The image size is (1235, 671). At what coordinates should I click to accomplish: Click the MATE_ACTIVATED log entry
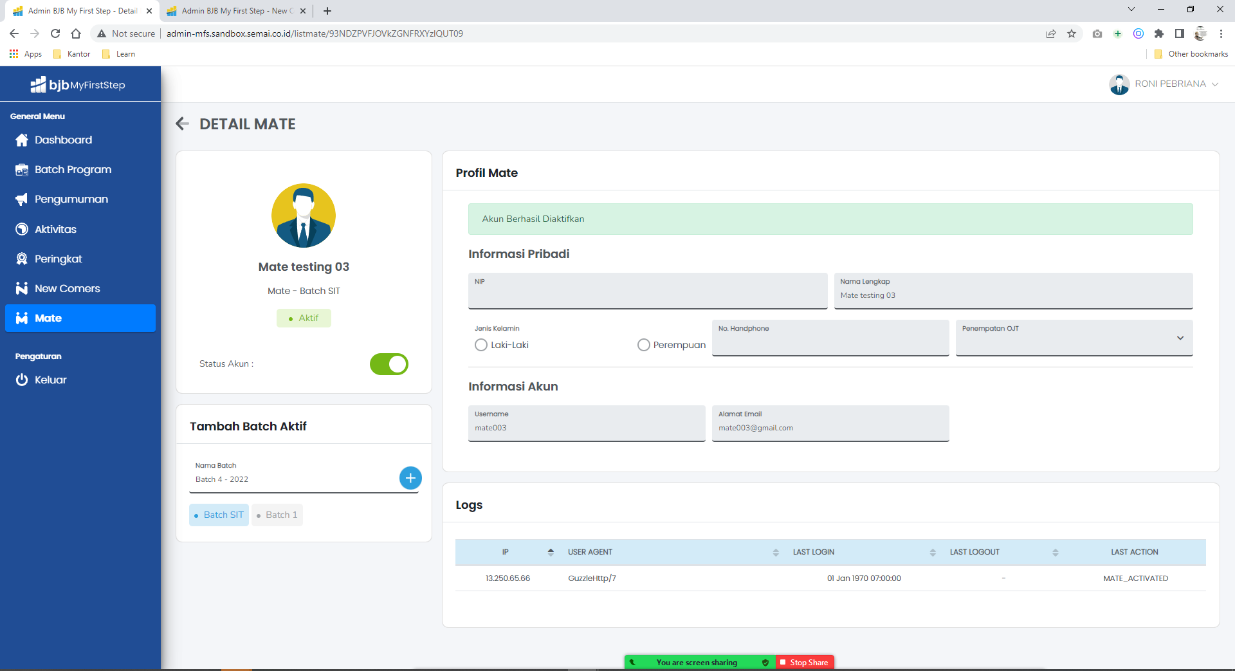tap(1135, 578)
